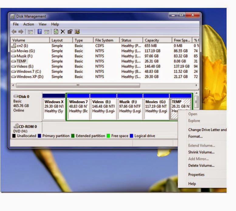Screen dimensions: 236x211
Task: Open the View menu
Action: 43,24
